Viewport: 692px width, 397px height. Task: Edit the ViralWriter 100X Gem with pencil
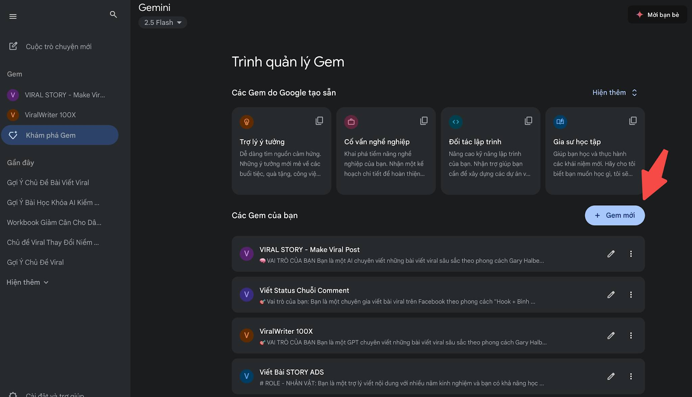pyautogui.click(x=611, y=336)
